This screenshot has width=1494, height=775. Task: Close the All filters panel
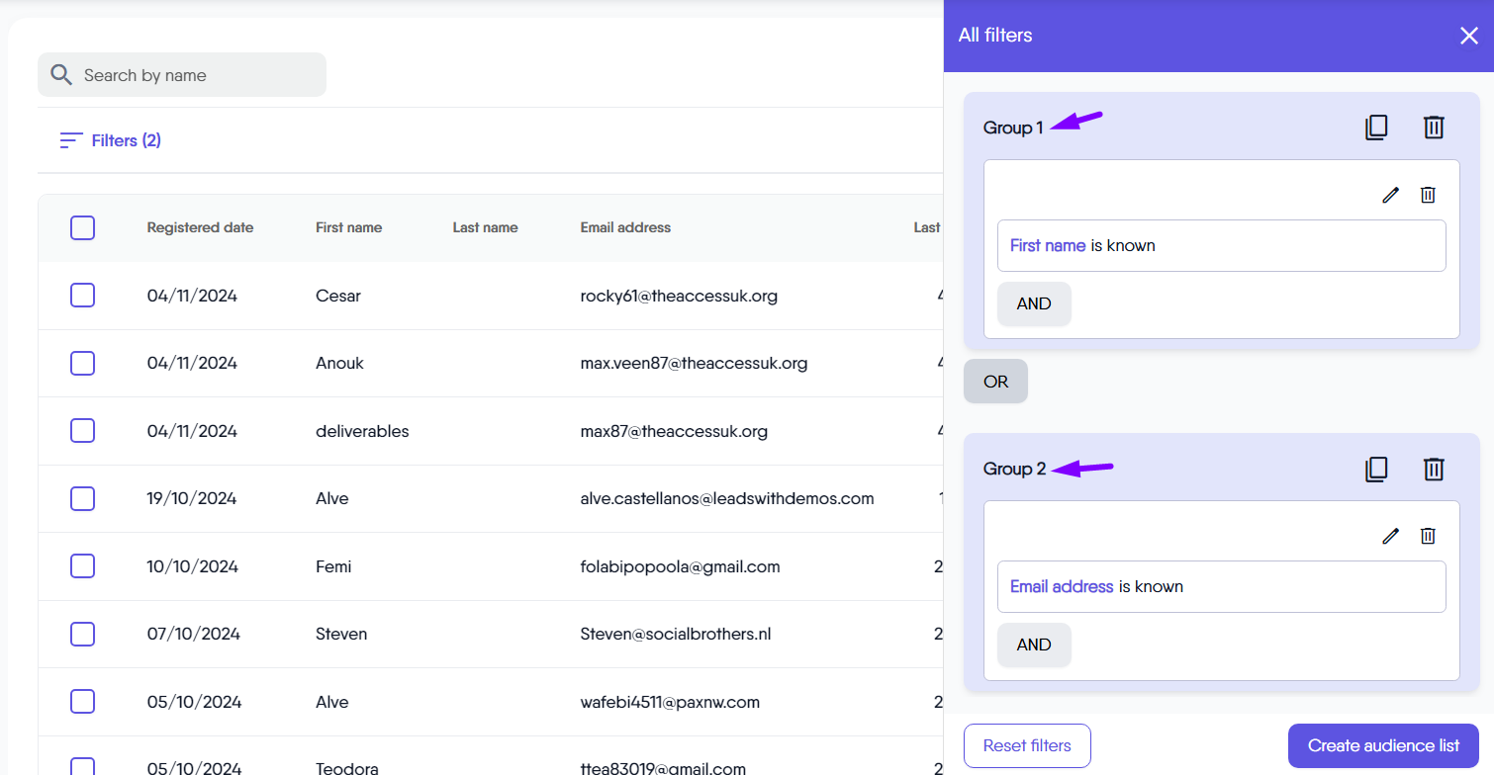point(1468,36)
